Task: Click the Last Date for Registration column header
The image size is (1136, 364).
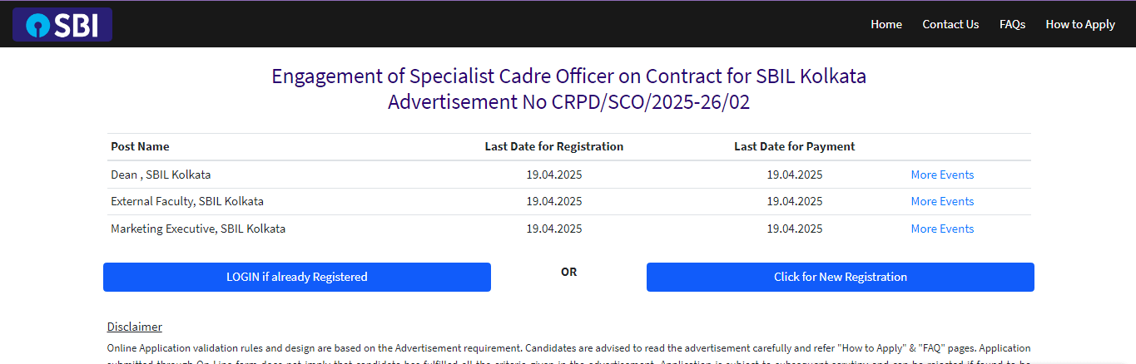Action: pyautogui.click(x=554, y=146)
